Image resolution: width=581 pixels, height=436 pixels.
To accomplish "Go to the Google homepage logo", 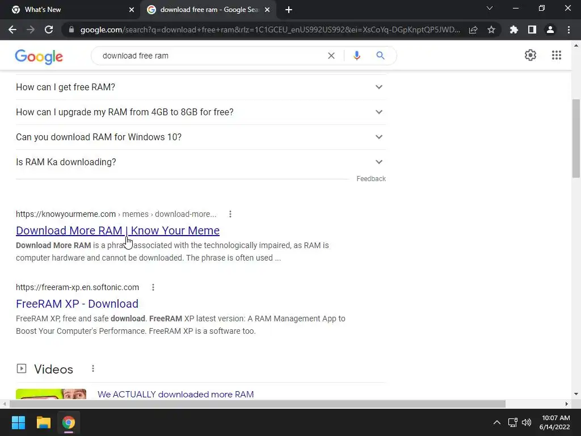I will (39, 56).
